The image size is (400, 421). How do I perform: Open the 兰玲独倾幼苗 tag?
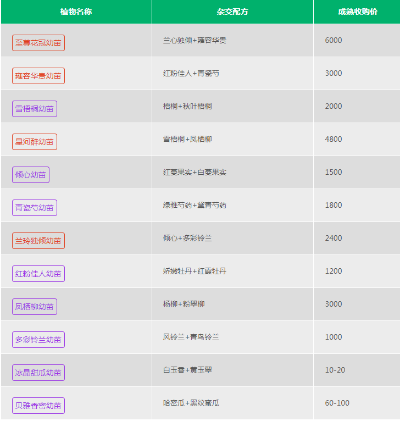(38, 241)
